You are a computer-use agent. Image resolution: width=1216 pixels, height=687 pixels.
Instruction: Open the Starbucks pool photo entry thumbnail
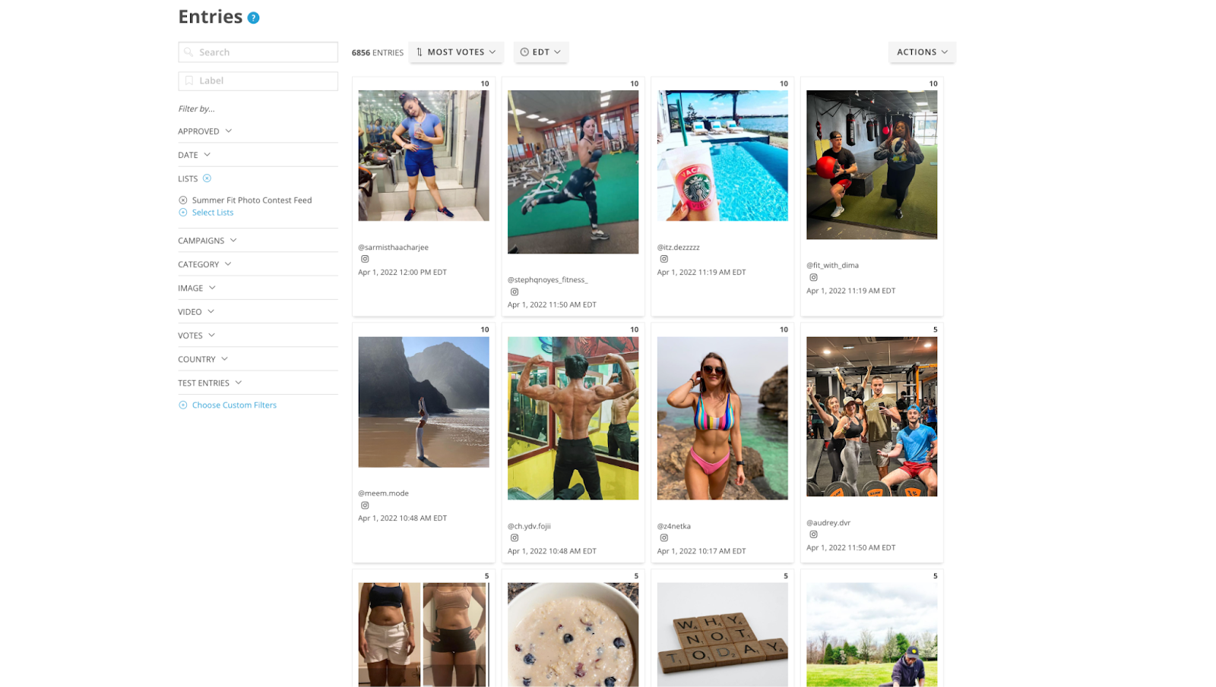tap(723, 156)
